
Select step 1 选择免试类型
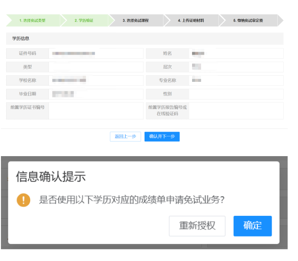[x=32, y=21]
